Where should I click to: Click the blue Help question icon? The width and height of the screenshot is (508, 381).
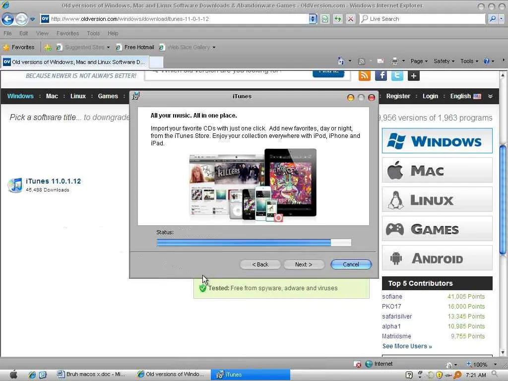486,61
